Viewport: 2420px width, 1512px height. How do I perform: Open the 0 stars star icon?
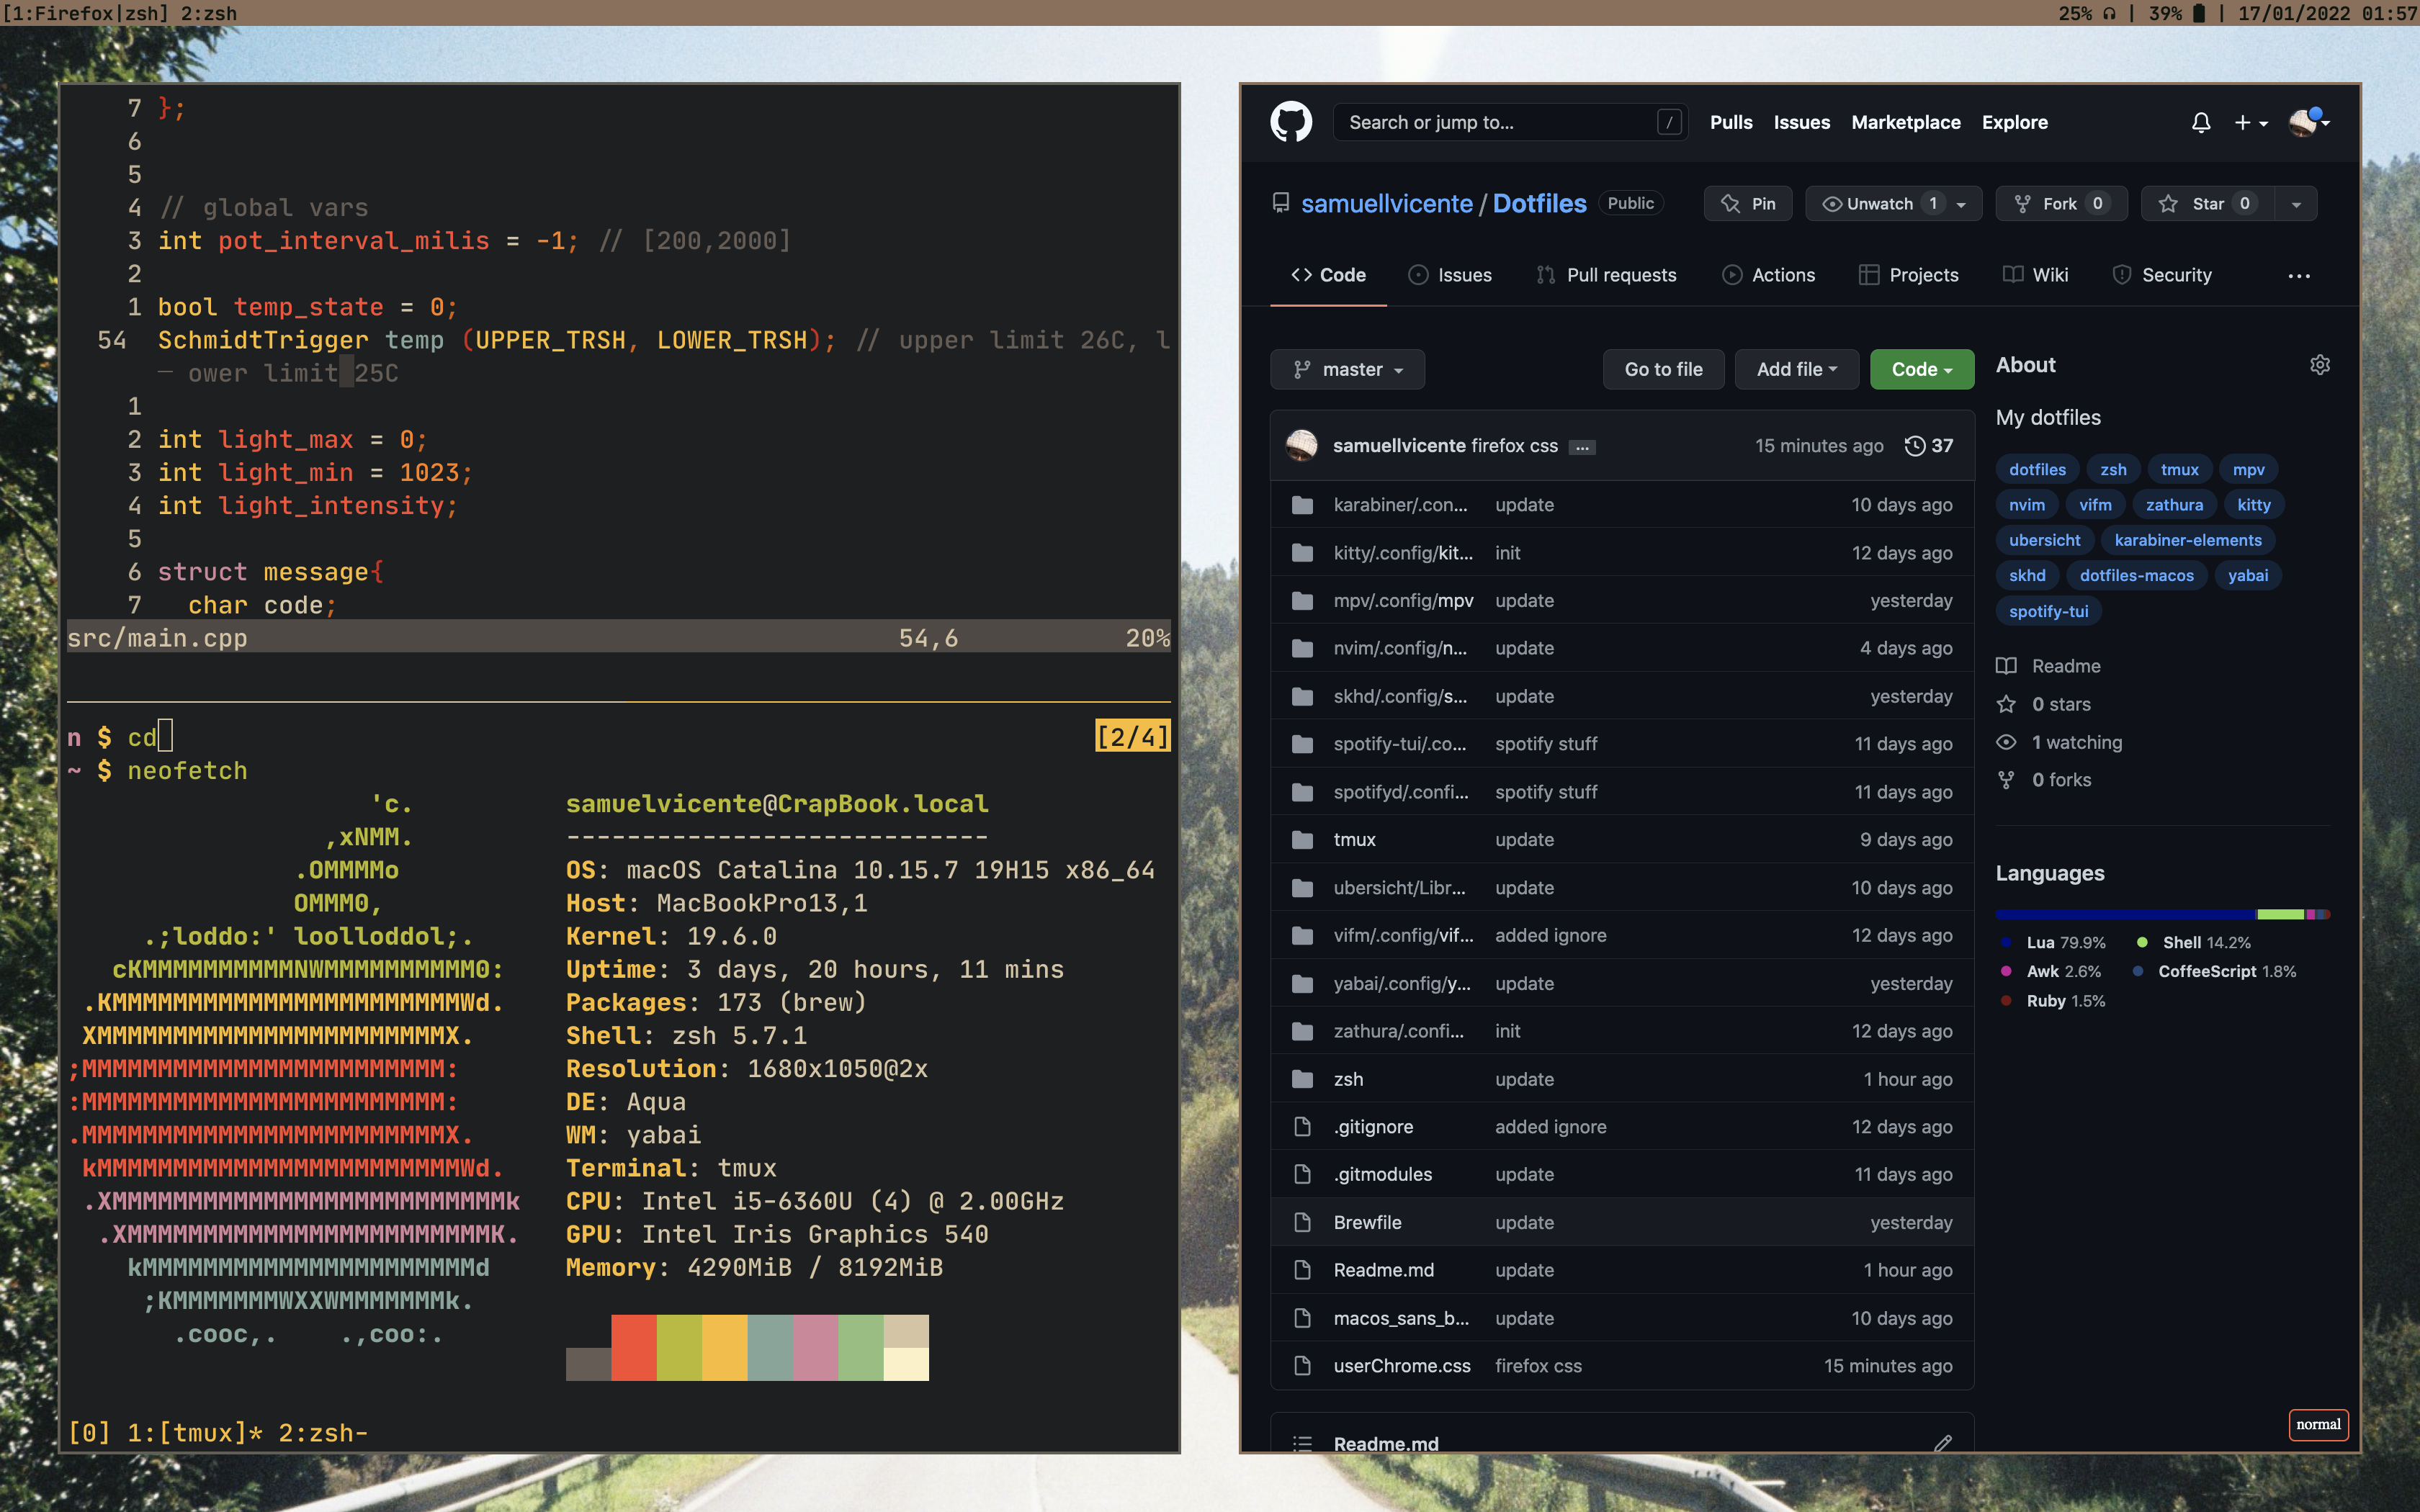(x=2006, y=704)
